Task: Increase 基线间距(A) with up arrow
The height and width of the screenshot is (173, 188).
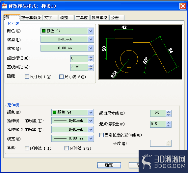Action: point(91,66)
